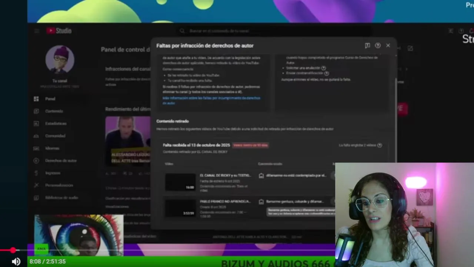The width and height of the screenshot is (474, 267).
Task: Click the eye picture overlay
Action: pos(79,235)
